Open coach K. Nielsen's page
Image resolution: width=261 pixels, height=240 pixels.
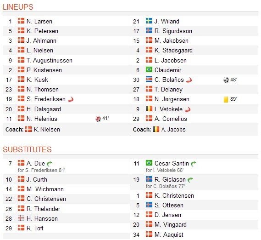click(x=47, y=130)
